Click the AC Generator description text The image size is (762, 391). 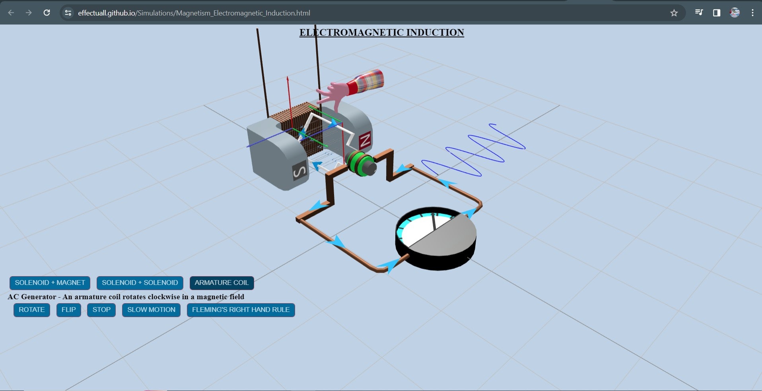(x=126, y=297)
